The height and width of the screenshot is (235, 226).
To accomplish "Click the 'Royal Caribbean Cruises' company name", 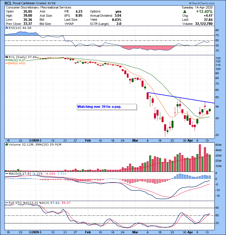I will pyautogui.click(x=30, y=3).
